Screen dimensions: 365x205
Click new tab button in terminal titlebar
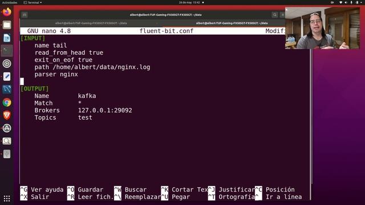click(x=25, y=15)
